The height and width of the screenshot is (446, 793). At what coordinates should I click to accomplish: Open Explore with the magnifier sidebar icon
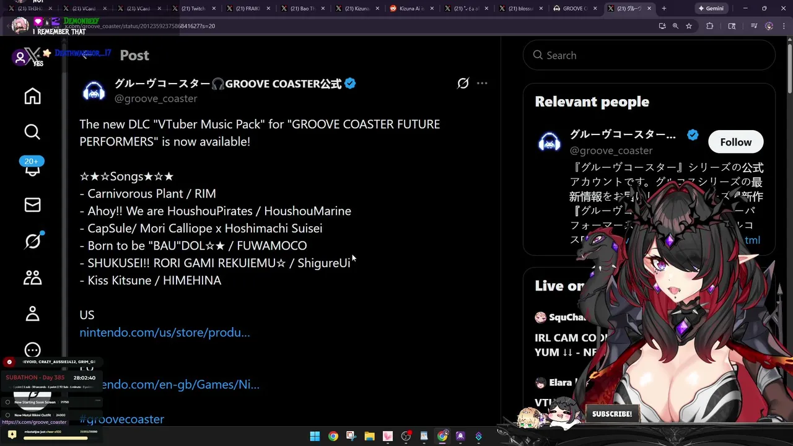click(32, 132)
